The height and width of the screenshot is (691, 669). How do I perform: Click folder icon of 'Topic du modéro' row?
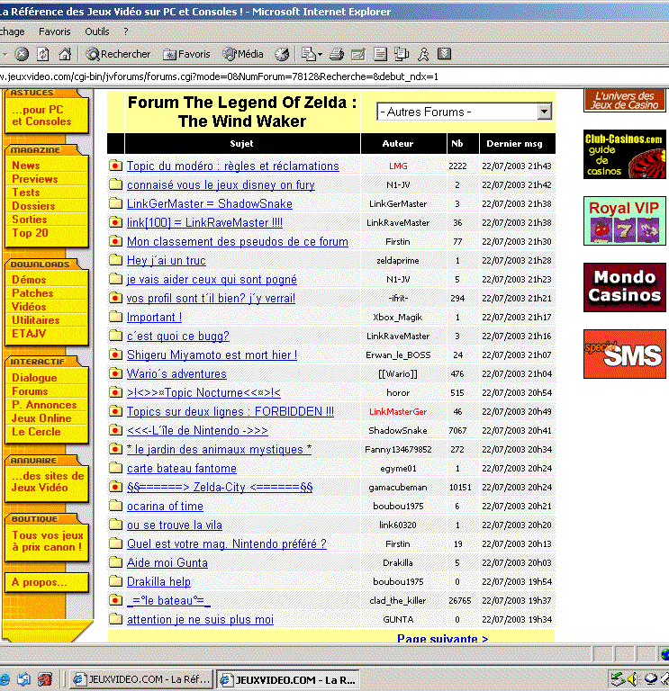coord(115,166)
